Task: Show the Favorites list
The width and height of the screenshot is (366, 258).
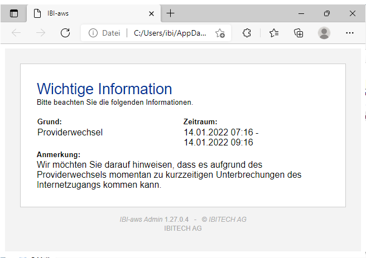Action: [x=273, y=33]
